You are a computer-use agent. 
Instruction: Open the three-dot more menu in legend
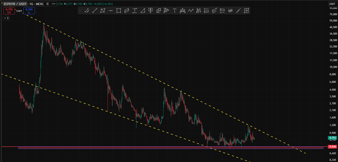(54, 4)
